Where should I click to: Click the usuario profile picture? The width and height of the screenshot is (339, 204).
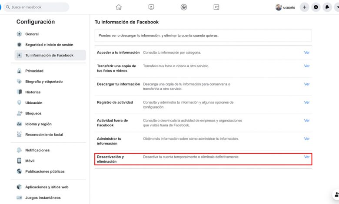pos(279,7)
